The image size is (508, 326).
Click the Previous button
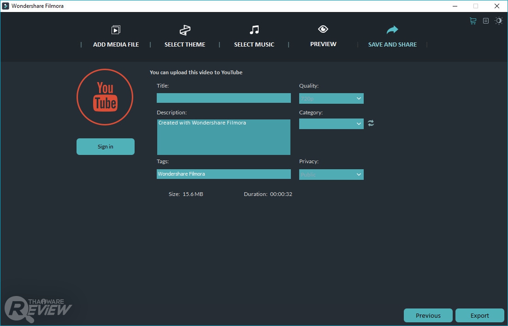point(428,315)
